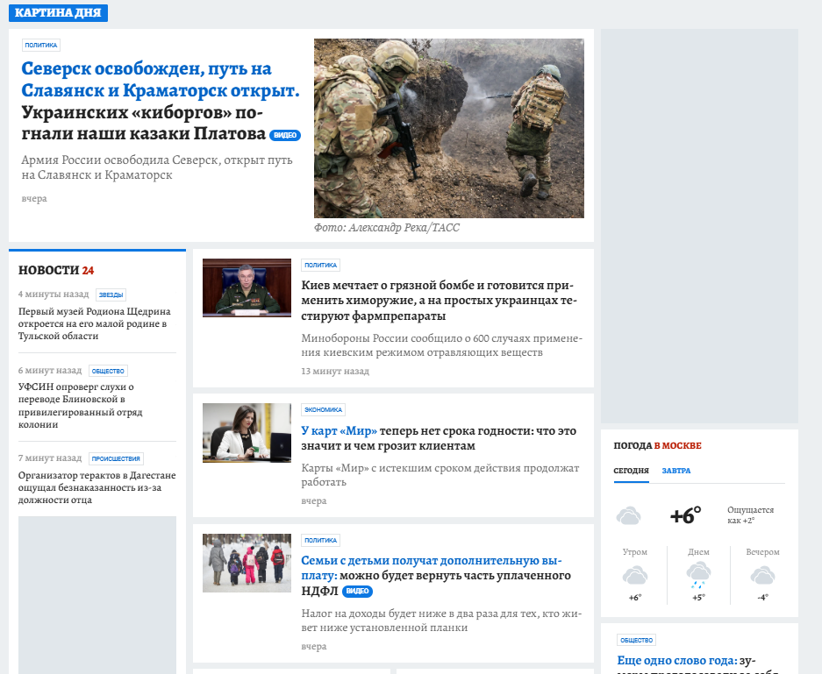Click the woman holding card thumbnail
This screenshot has width=822, height=674.
(x=247, y=432)
